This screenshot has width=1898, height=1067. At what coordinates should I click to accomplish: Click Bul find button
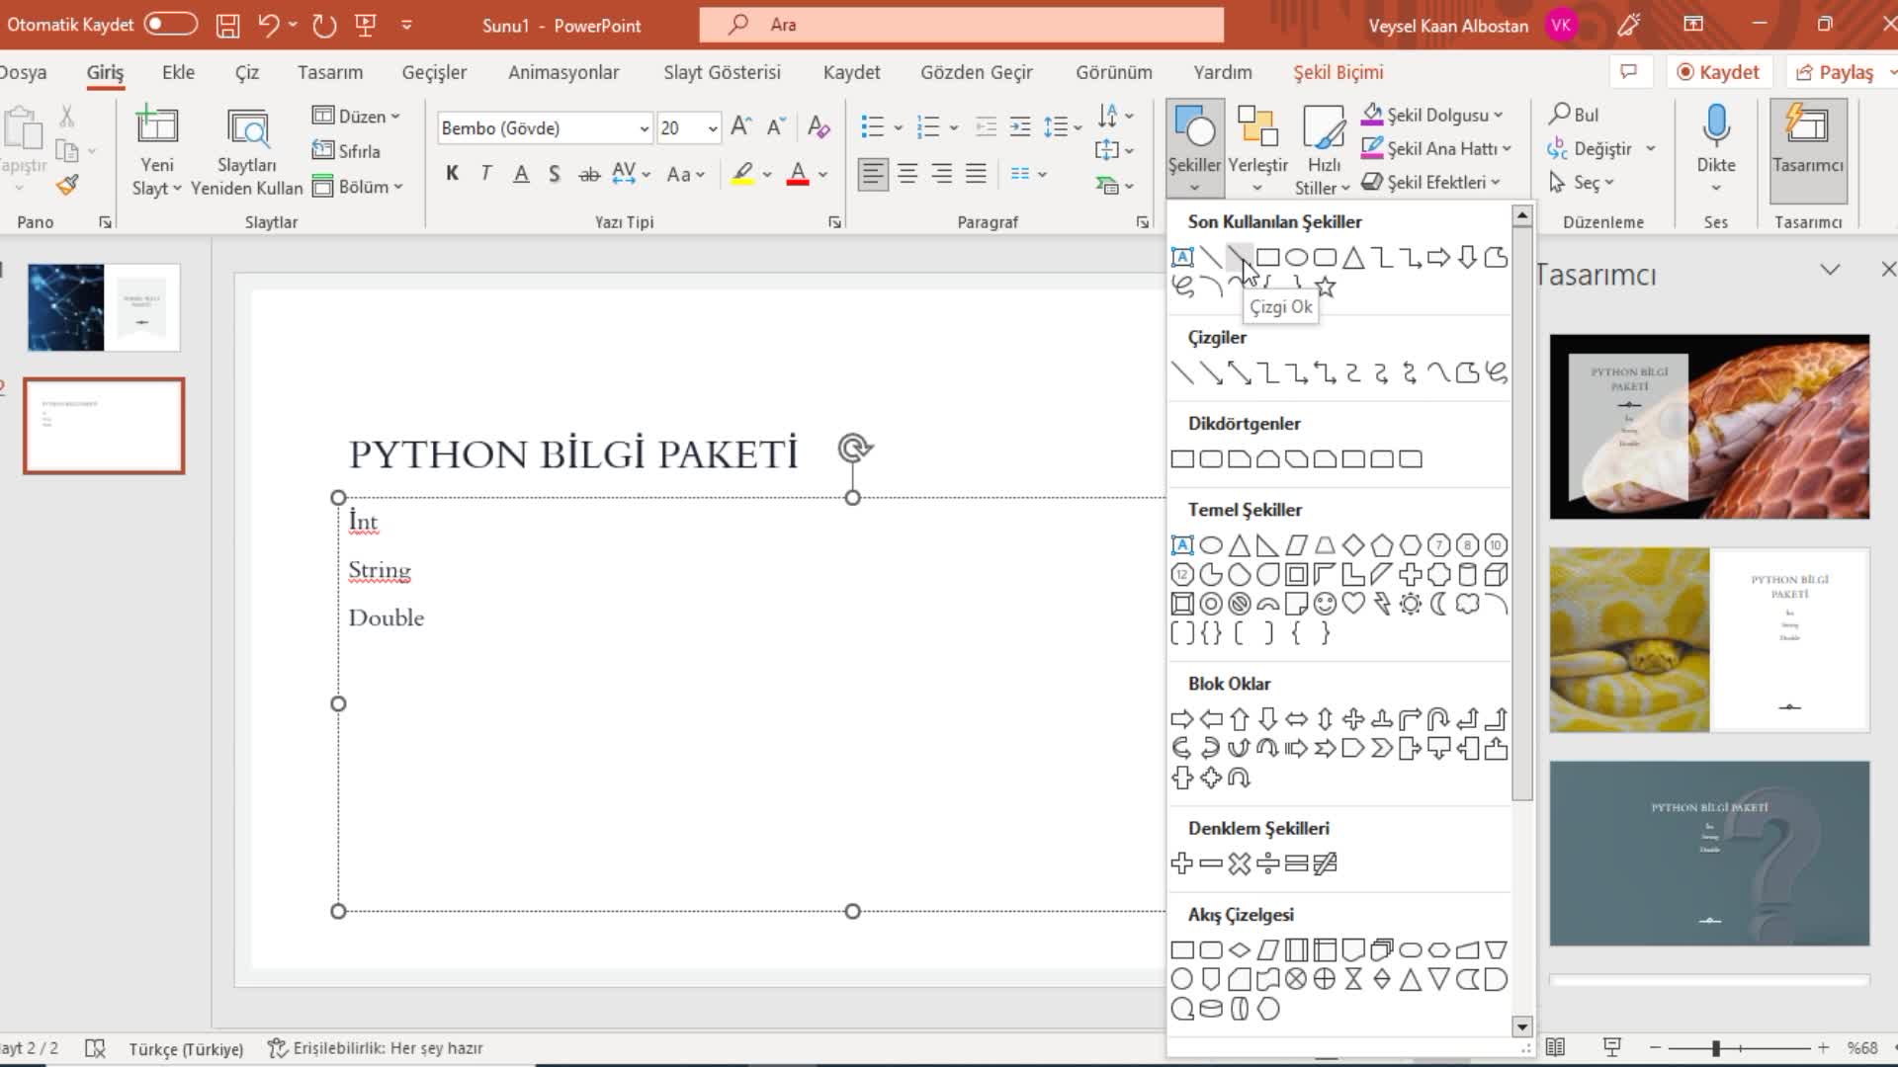click(1574, 115)
